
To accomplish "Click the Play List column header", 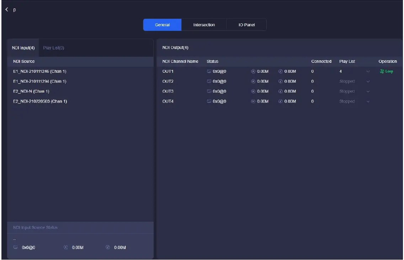I will click(x=347, y=61).
